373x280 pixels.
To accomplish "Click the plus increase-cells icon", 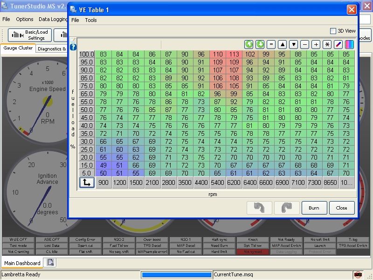I will tap(316, 44).
